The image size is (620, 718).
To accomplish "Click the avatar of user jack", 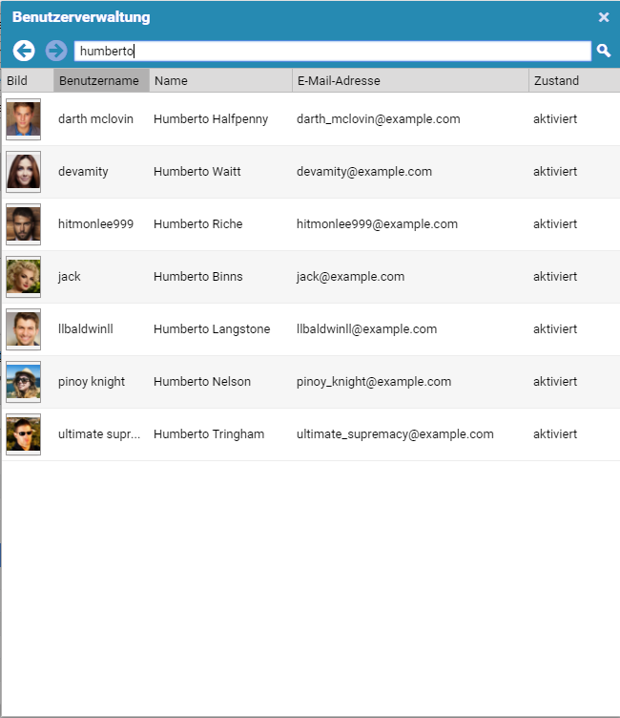I will 23,277.
